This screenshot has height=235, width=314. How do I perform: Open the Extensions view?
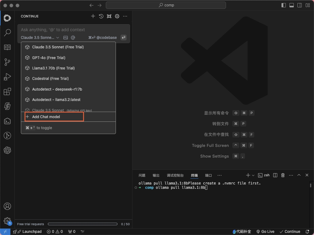[x=7, y=91]
